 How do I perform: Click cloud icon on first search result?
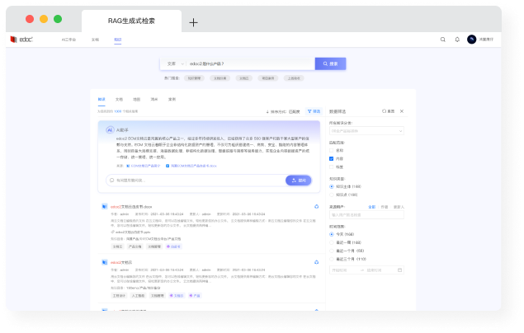coord(316,207)
